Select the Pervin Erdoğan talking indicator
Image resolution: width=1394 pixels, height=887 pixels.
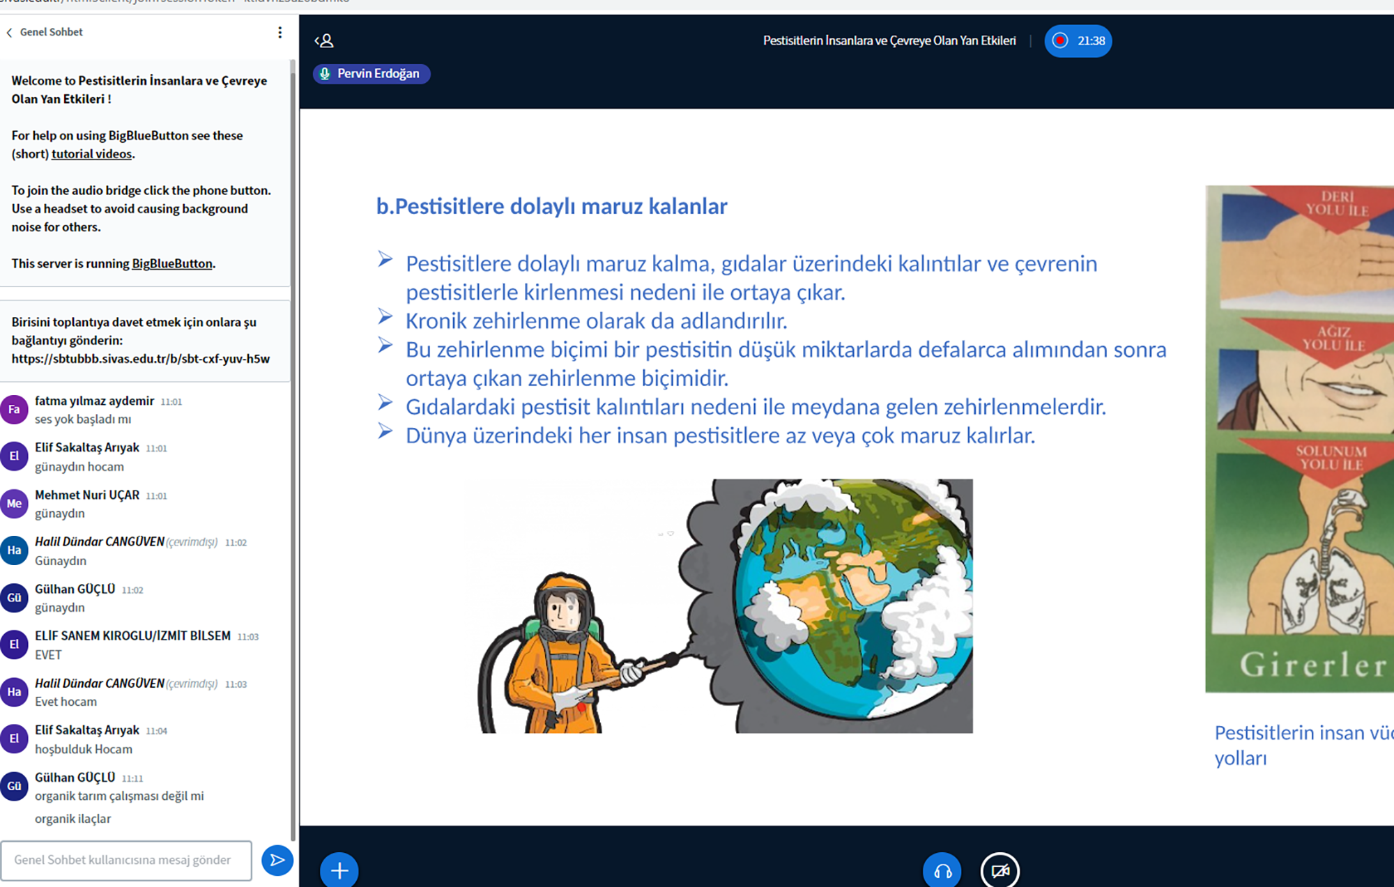click(372, 74)
